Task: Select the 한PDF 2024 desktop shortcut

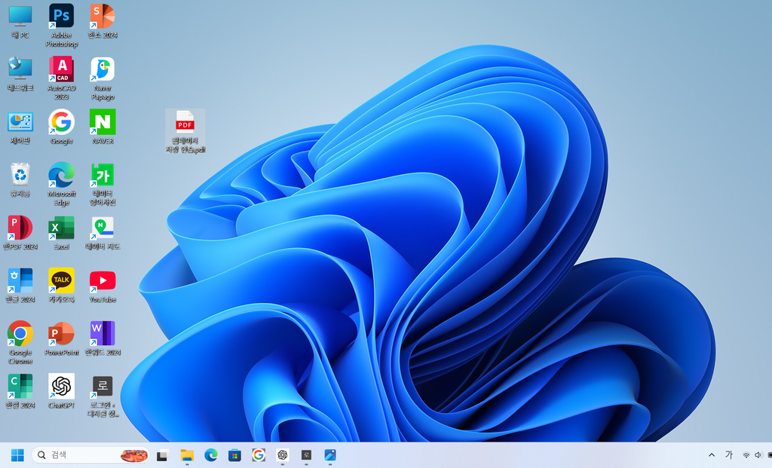Action: 20,233
